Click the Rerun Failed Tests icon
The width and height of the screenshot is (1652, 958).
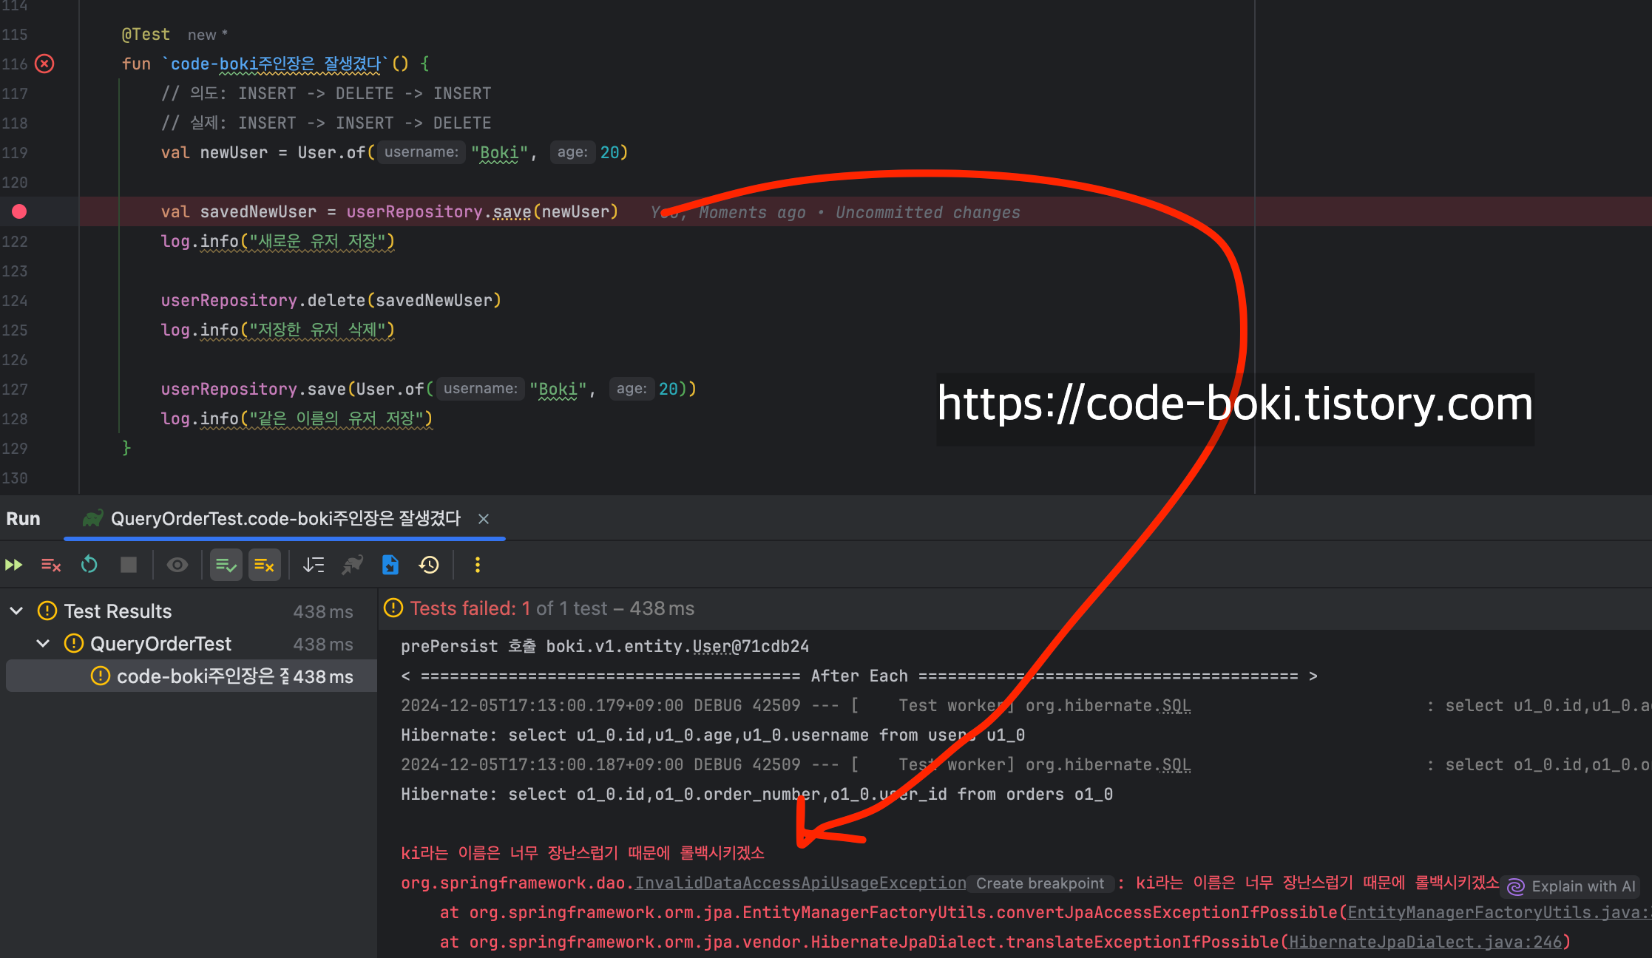click(51, 565)
